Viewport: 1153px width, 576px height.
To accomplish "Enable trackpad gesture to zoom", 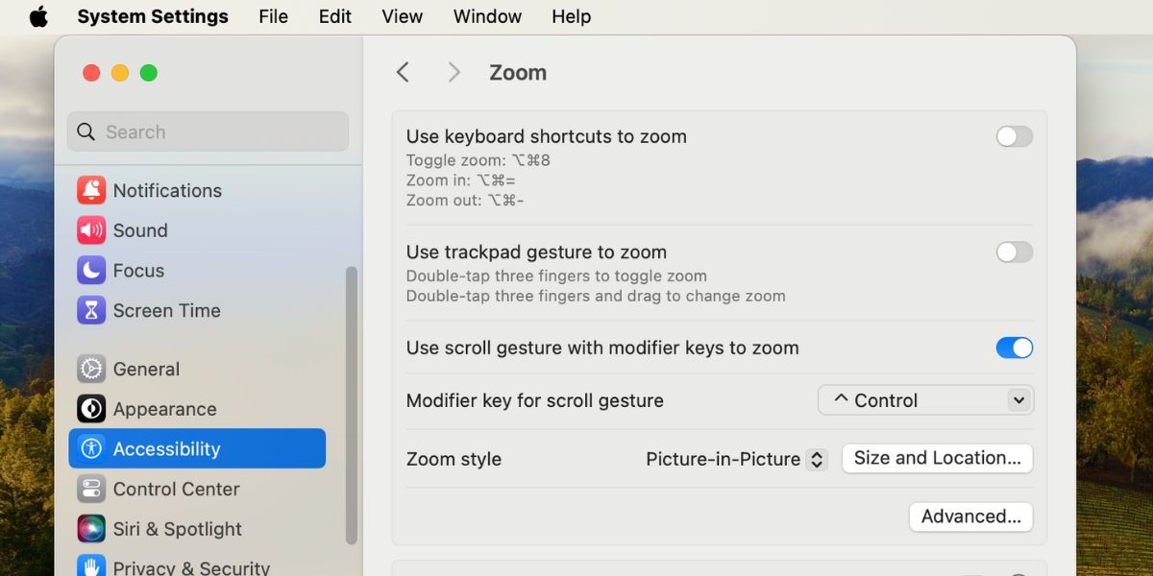I will tap(1014, 252).
